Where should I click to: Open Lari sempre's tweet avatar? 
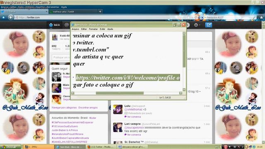(x=118, y=127)
